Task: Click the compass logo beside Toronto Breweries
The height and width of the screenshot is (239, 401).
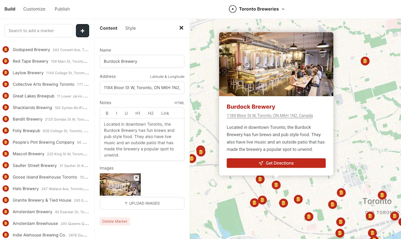Action: 233,9
